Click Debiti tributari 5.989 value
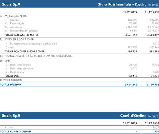The height and width of the screenshot is (134, 159). tap(156, 72)
